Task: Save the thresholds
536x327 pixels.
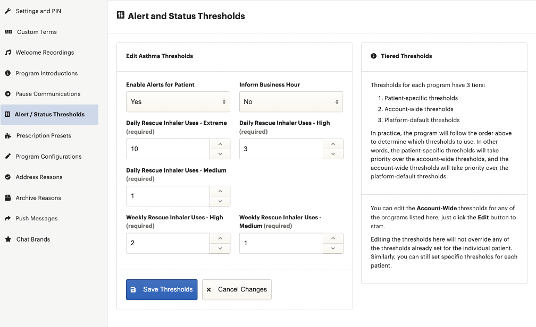Action: pyautogui.click(x=162, y=289)
